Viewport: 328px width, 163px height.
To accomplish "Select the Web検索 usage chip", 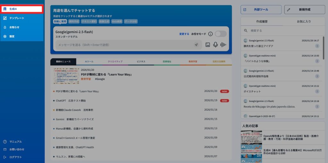I will pyautogui.click(x=117, y=21).
